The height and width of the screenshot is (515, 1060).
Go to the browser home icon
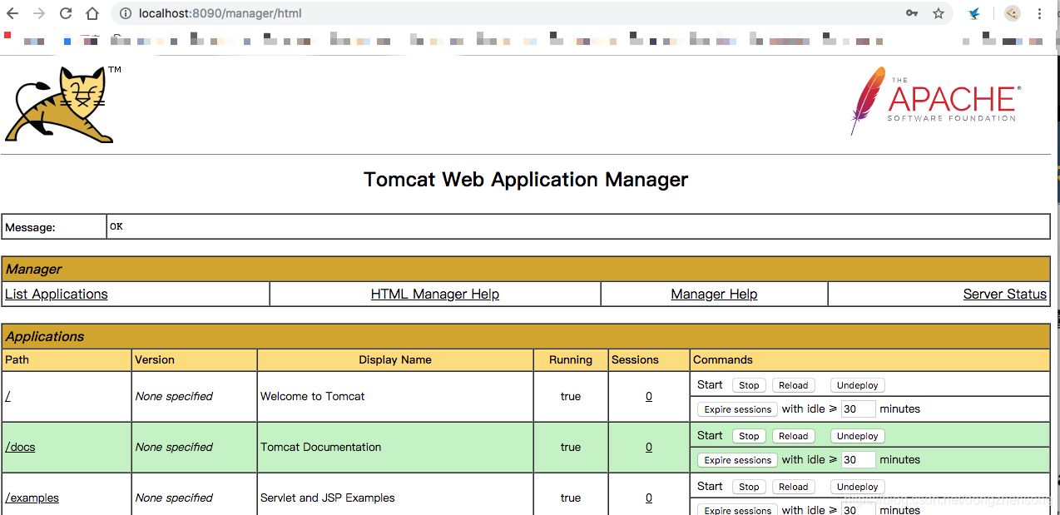(92, 13)
